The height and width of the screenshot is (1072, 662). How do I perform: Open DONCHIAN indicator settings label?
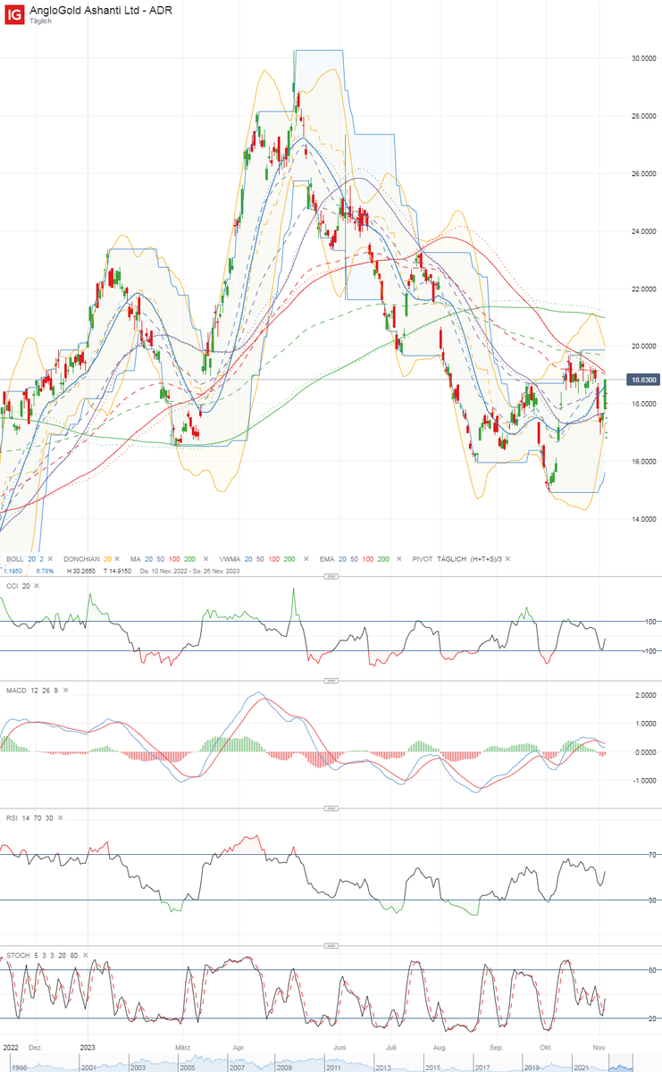click(x=81, y=558)
